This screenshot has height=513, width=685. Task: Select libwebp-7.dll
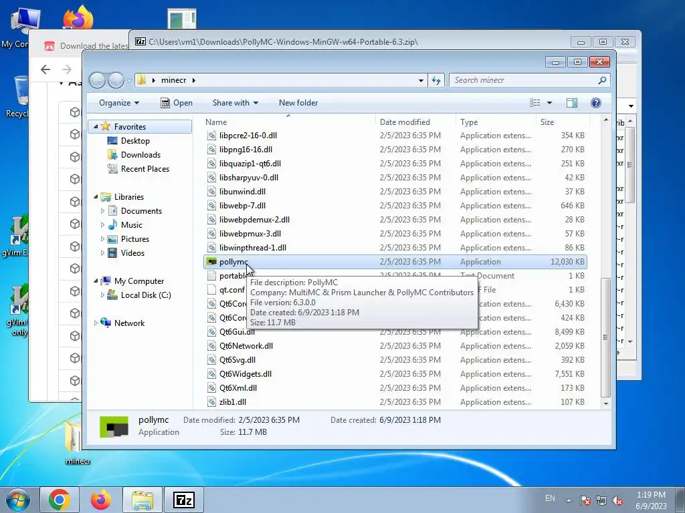pos(395,206)
